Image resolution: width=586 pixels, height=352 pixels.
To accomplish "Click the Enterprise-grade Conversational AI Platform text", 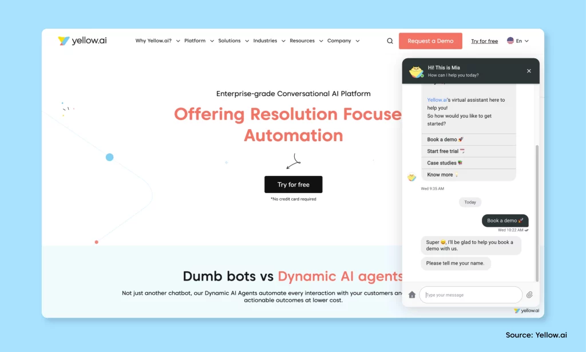I will coord(294,94).
